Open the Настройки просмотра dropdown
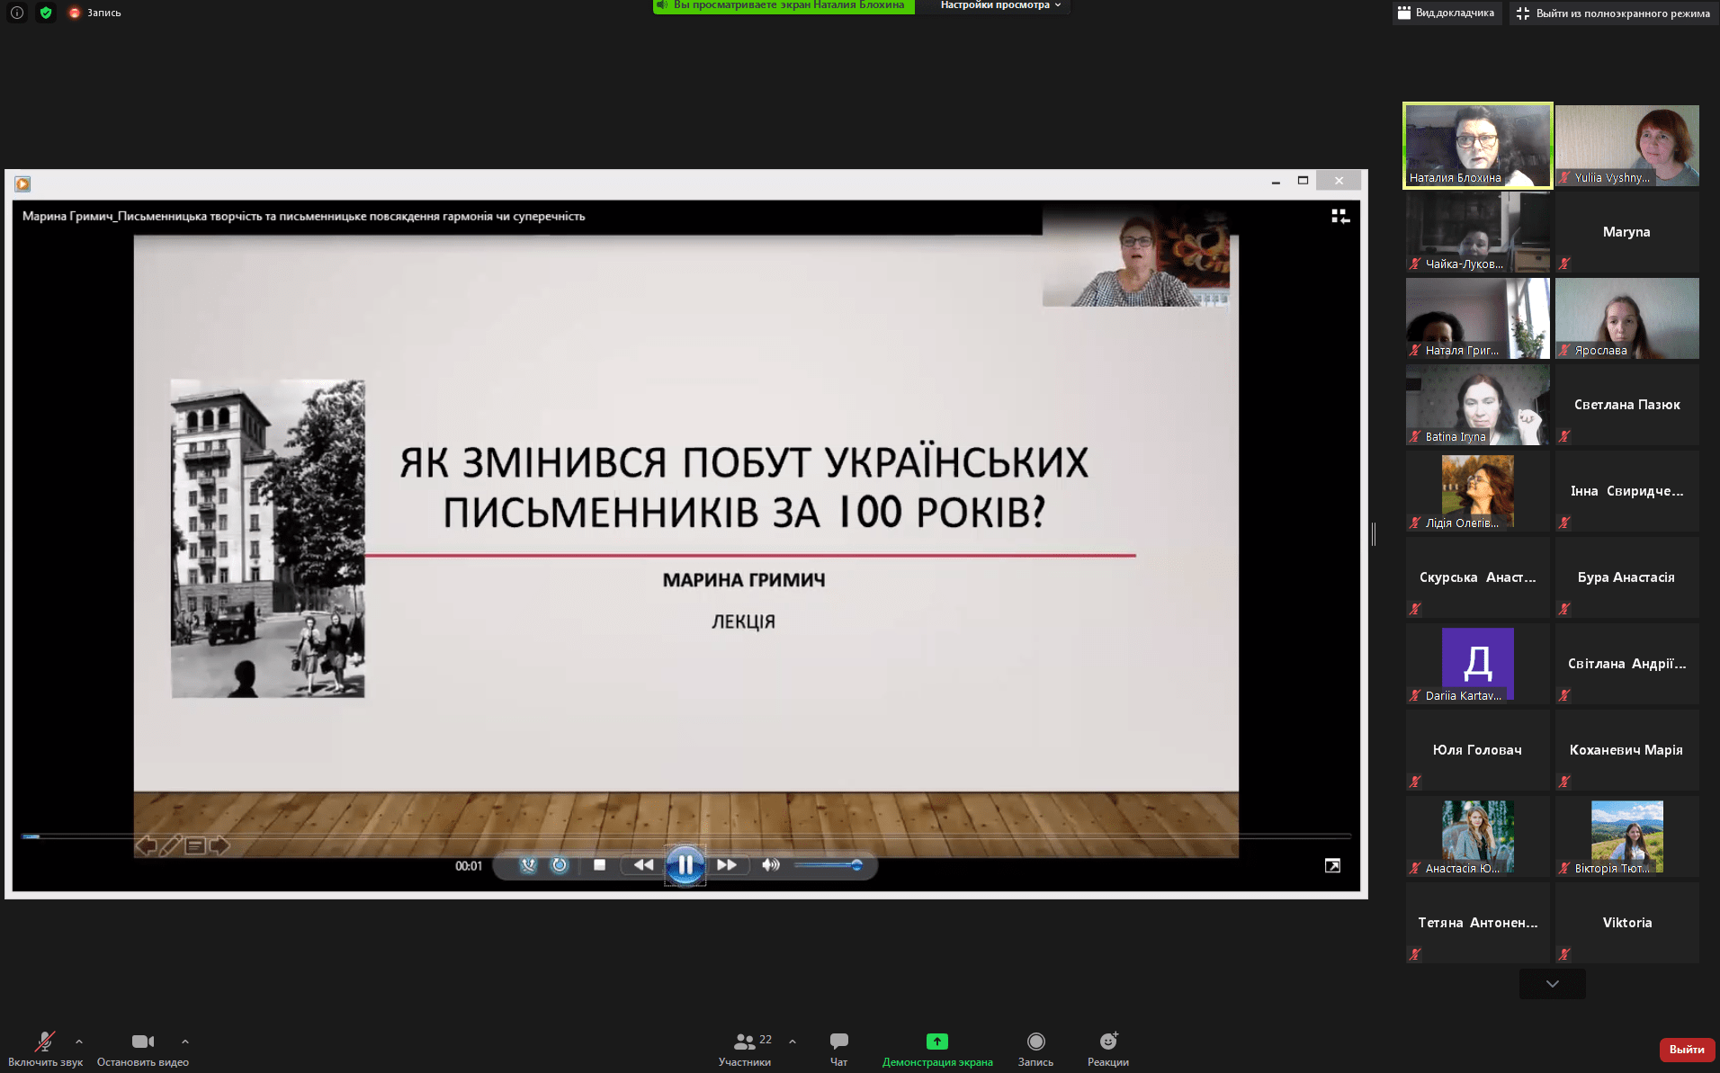The image size is (1720, 1073). (x=993, y=6)
